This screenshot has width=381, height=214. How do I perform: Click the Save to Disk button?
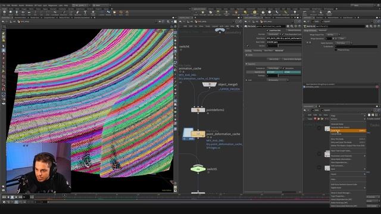click(x=274, y=59)
